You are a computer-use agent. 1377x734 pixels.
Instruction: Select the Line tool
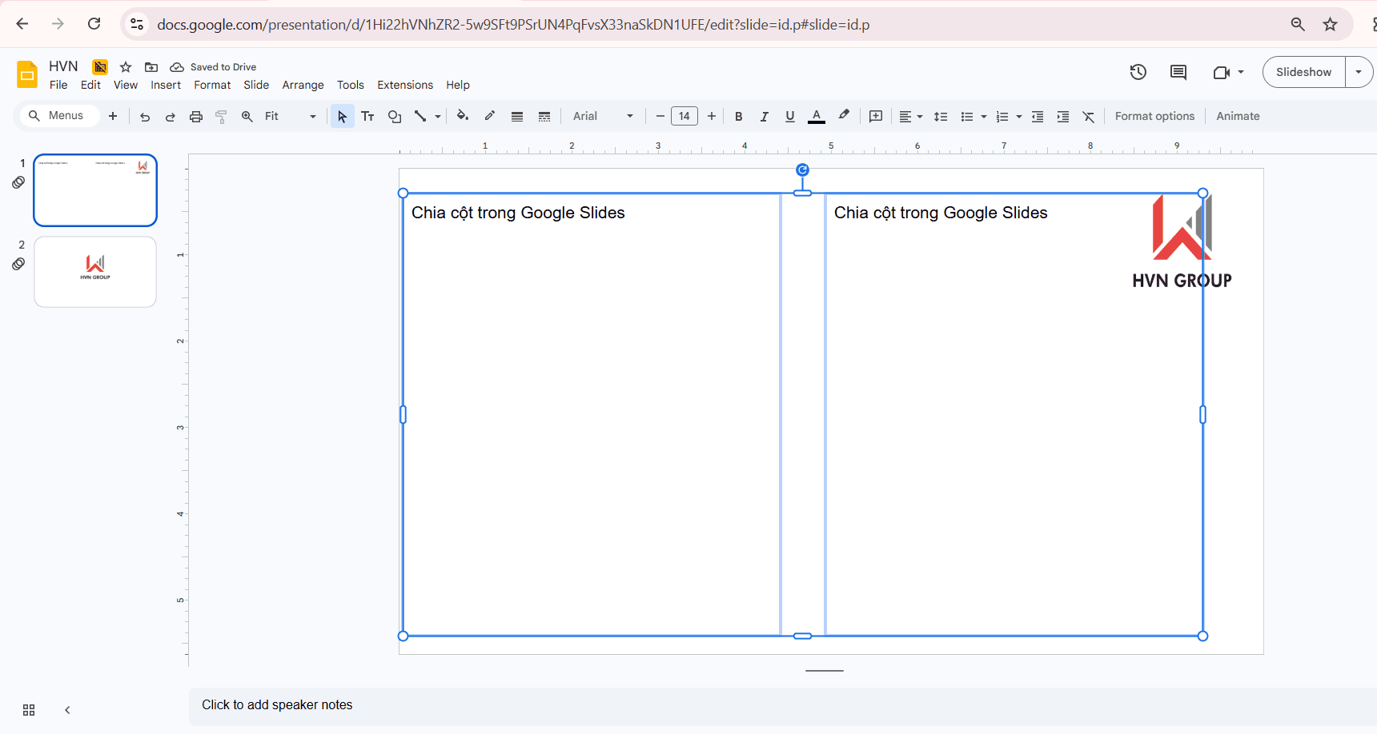click(x=421, y=116)
